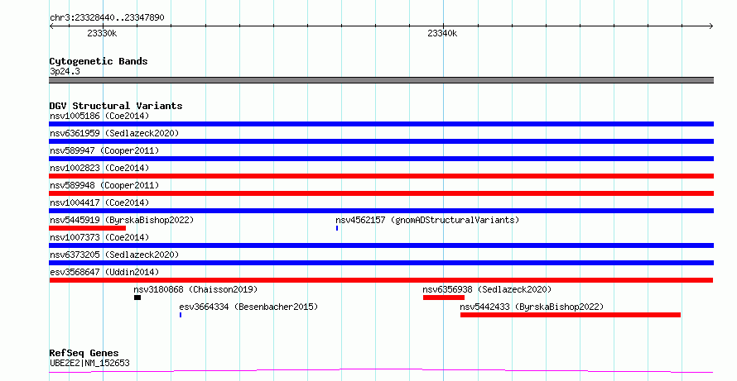Open the nsv6361959 (Sedlazeck2020) label
Viewport: 737px width, 381px height.
(x=114, y=133)
